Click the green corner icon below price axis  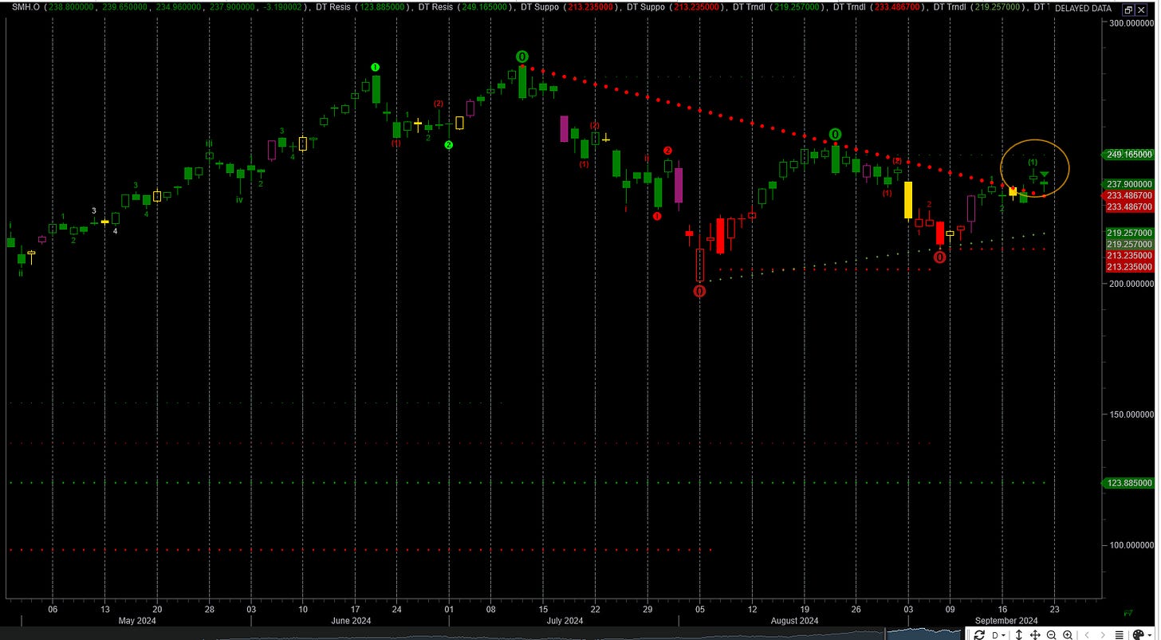(1128, 613)
